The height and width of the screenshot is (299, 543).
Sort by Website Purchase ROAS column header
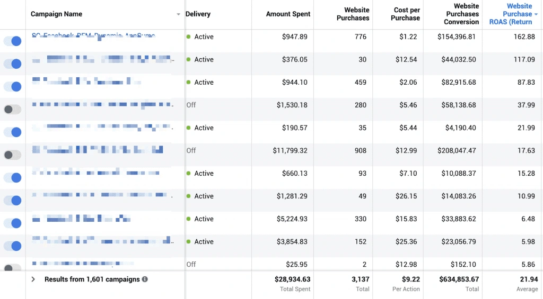point(510,14)
